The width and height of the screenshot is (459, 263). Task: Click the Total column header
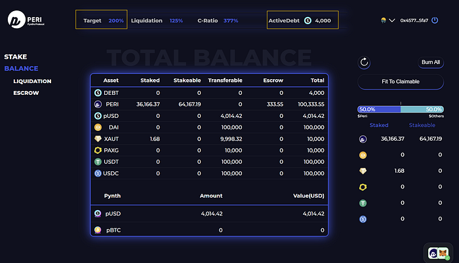(317, 80)
